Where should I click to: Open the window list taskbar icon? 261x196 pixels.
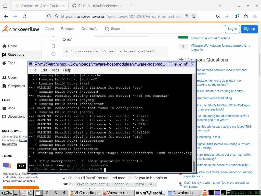(x=23, y=193)
